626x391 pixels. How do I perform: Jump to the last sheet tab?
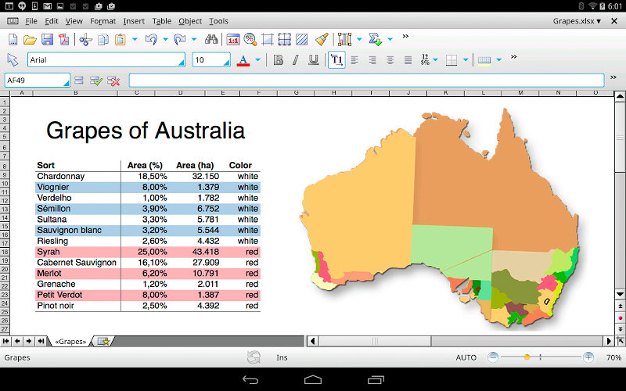41,341
